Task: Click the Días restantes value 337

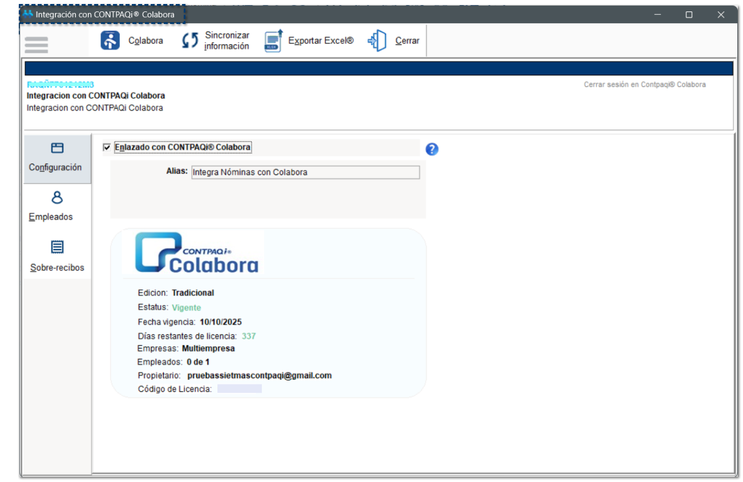Action: coord(249,336)
